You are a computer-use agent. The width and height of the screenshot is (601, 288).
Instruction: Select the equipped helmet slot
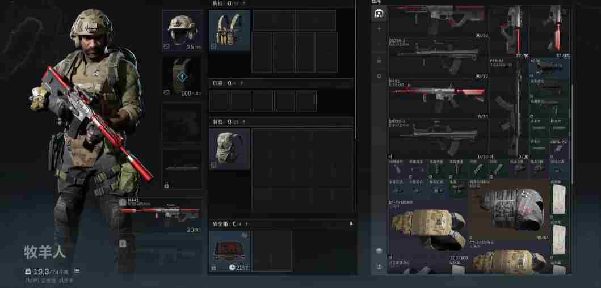182,30
